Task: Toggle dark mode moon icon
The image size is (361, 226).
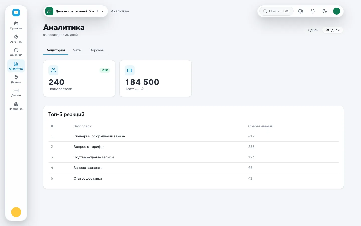Action: tap(325, 11)
